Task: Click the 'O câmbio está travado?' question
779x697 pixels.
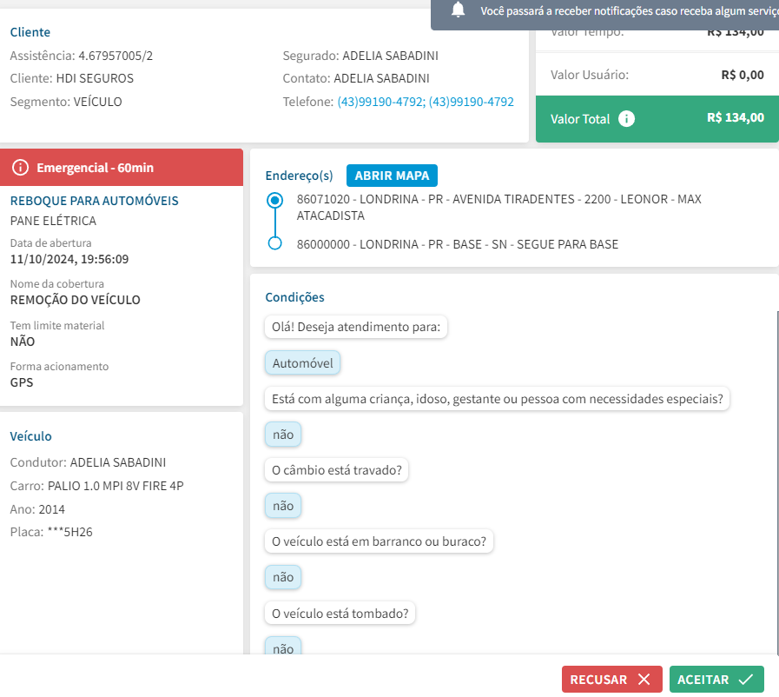Action: [x=336, y=470]
